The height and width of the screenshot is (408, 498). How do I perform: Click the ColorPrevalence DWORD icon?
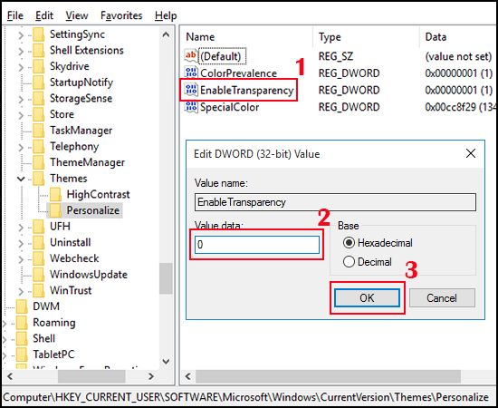pyautogui.click(x=190, y=73)
